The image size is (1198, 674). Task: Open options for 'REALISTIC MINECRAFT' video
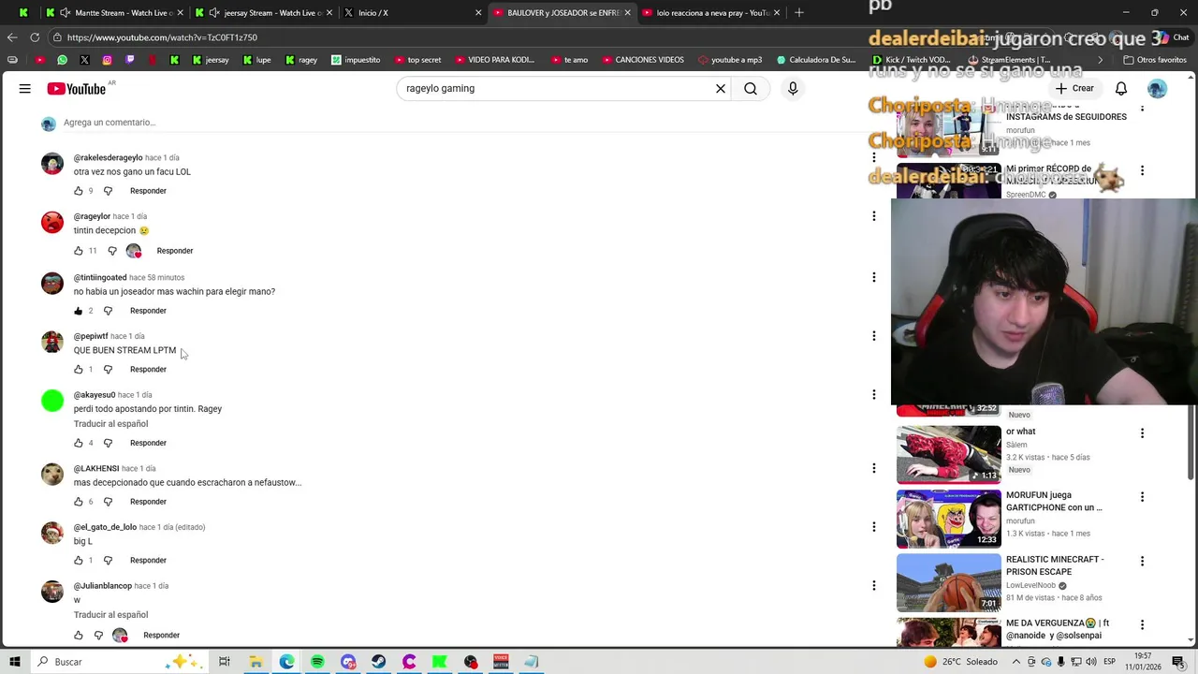click(x=1142, y=561)
